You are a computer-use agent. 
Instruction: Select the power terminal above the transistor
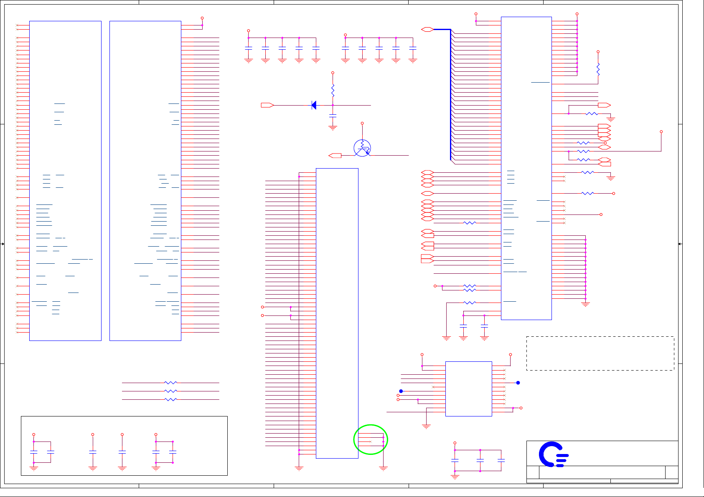tap(362, 123)
